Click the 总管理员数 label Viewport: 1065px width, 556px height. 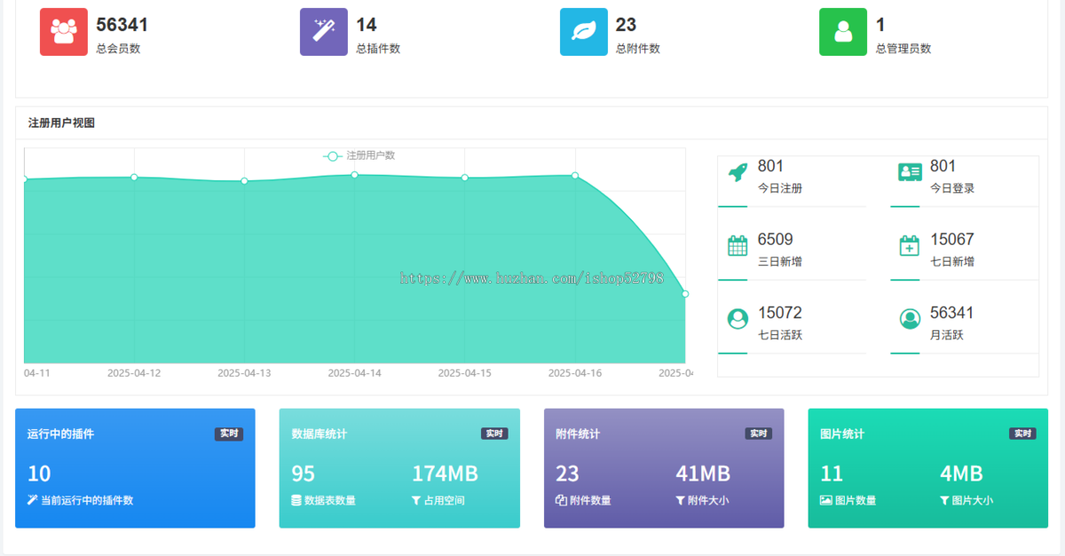point(903,49)
